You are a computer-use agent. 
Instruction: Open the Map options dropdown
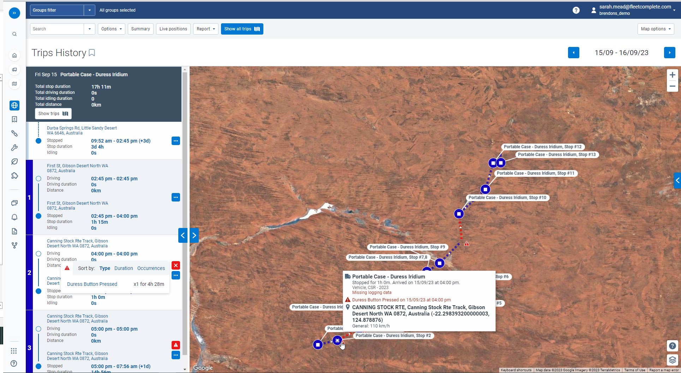[x=655, y=29]
